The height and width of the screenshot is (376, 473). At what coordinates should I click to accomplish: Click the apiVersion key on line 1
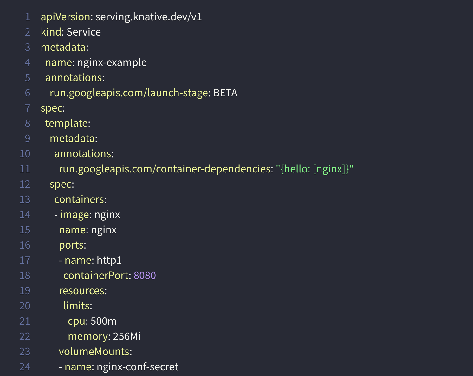pos(65,17)
